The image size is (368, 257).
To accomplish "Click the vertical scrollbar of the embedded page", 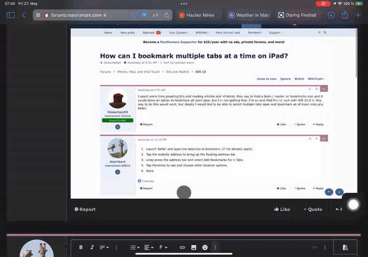I will click(x=356, y=54).
